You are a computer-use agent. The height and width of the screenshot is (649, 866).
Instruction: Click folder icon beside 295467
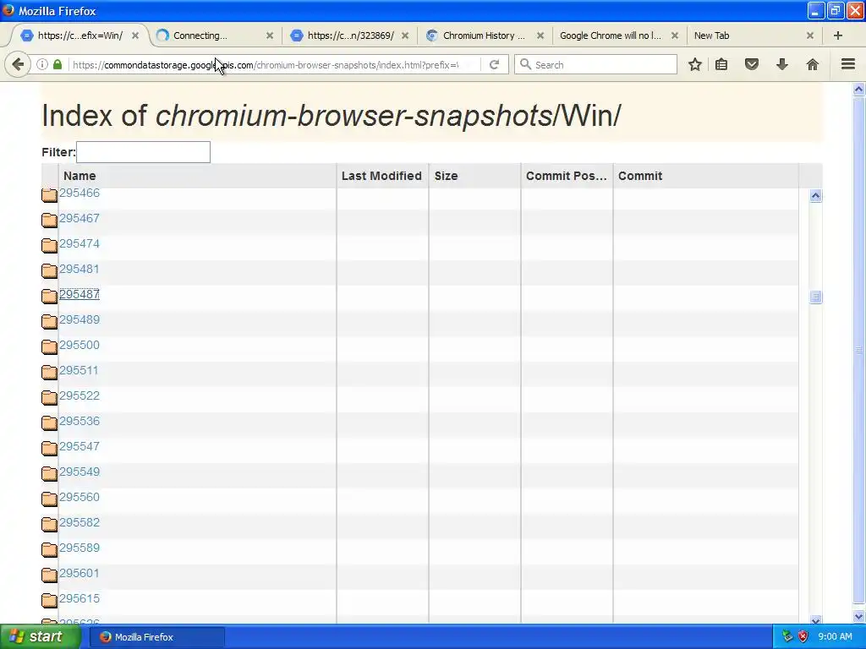click(49, 220)
